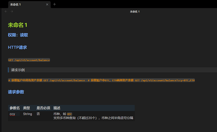The height and width of the screenshot is (132, 217).
Task: Click the green 未命名 1 main heading
Action: click(20, 25)
